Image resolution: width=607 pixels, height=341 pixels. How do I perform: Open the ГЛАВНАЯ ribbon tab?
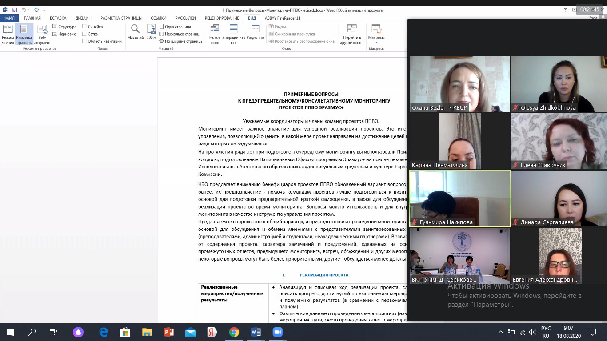pyautogui.click(x=32, y=18)
